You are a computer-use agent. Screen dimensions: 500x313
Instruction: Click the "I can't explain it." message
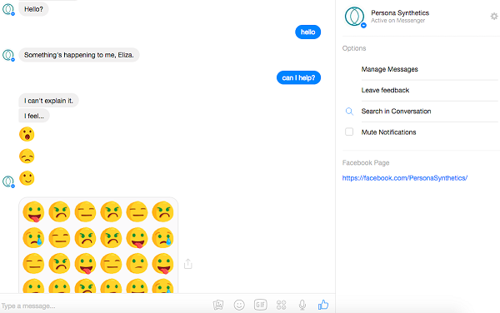(x=49, y=101)
